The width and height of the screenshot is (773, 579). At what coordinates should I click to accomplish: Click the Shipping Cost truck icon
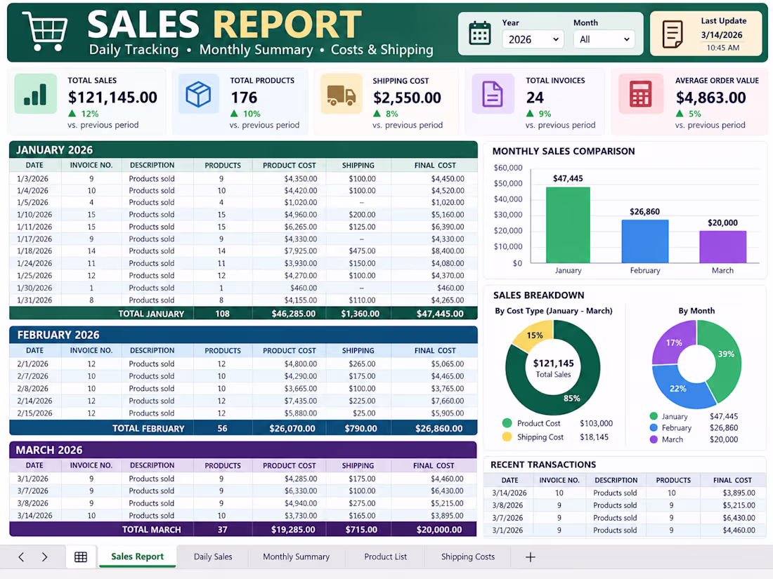point(341,94)
